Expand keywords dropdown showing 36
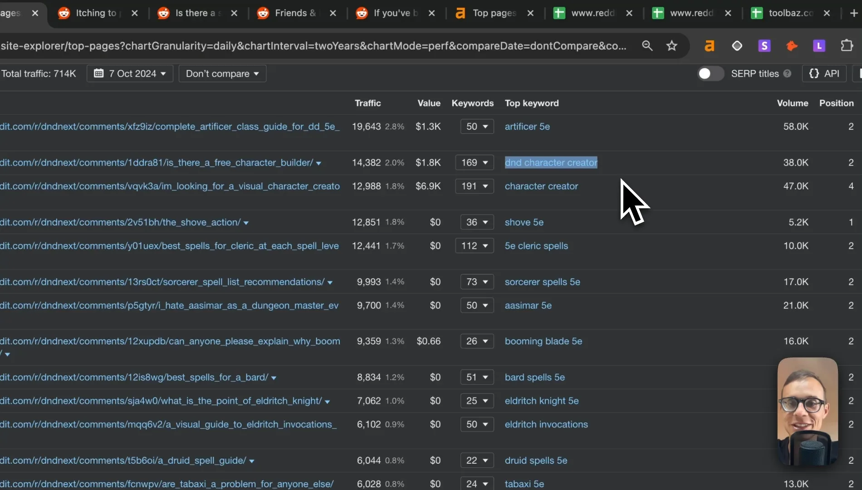 click(477, 222)
